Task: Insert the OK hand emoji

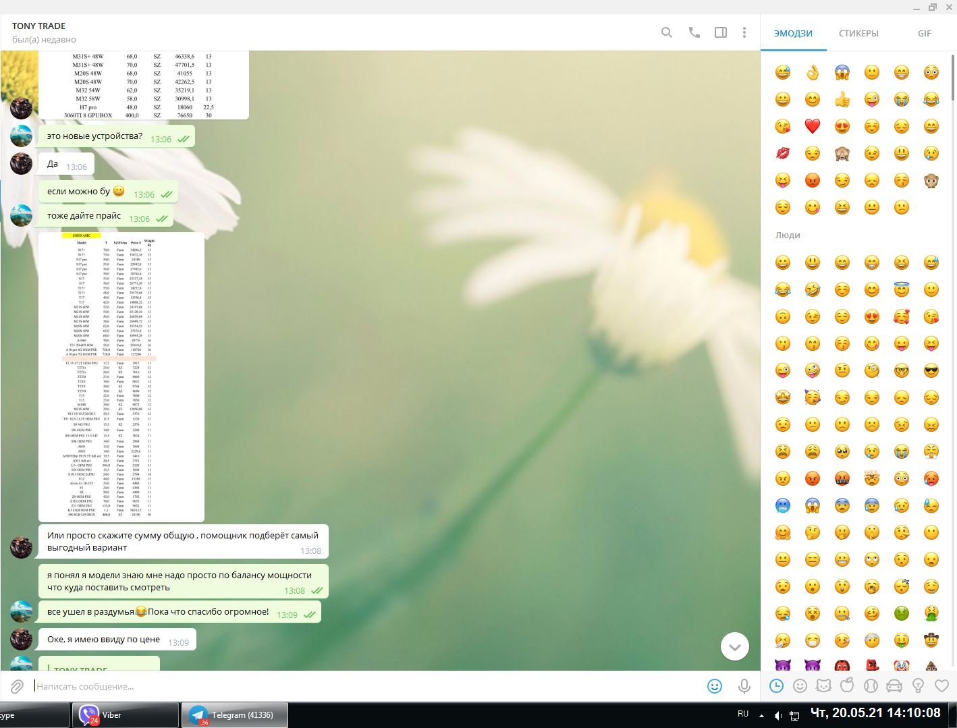Action: 813,72
